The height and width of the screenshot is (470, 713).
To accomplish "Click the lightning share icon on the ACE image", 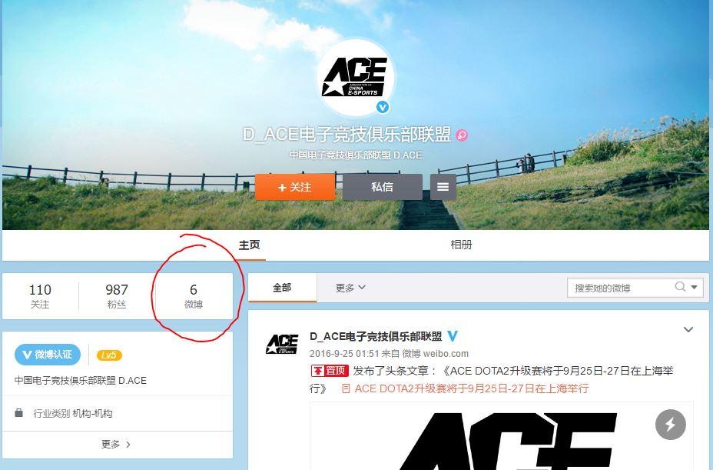I will (x=670, y=424).
